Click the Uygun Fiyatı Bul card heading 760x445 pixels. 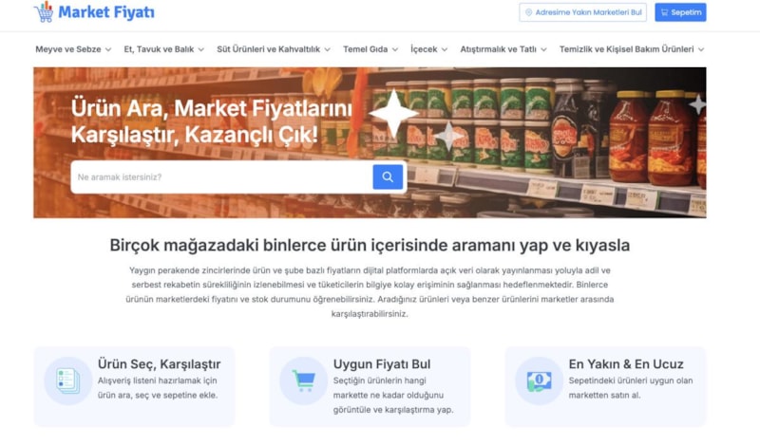coord(382,364)
